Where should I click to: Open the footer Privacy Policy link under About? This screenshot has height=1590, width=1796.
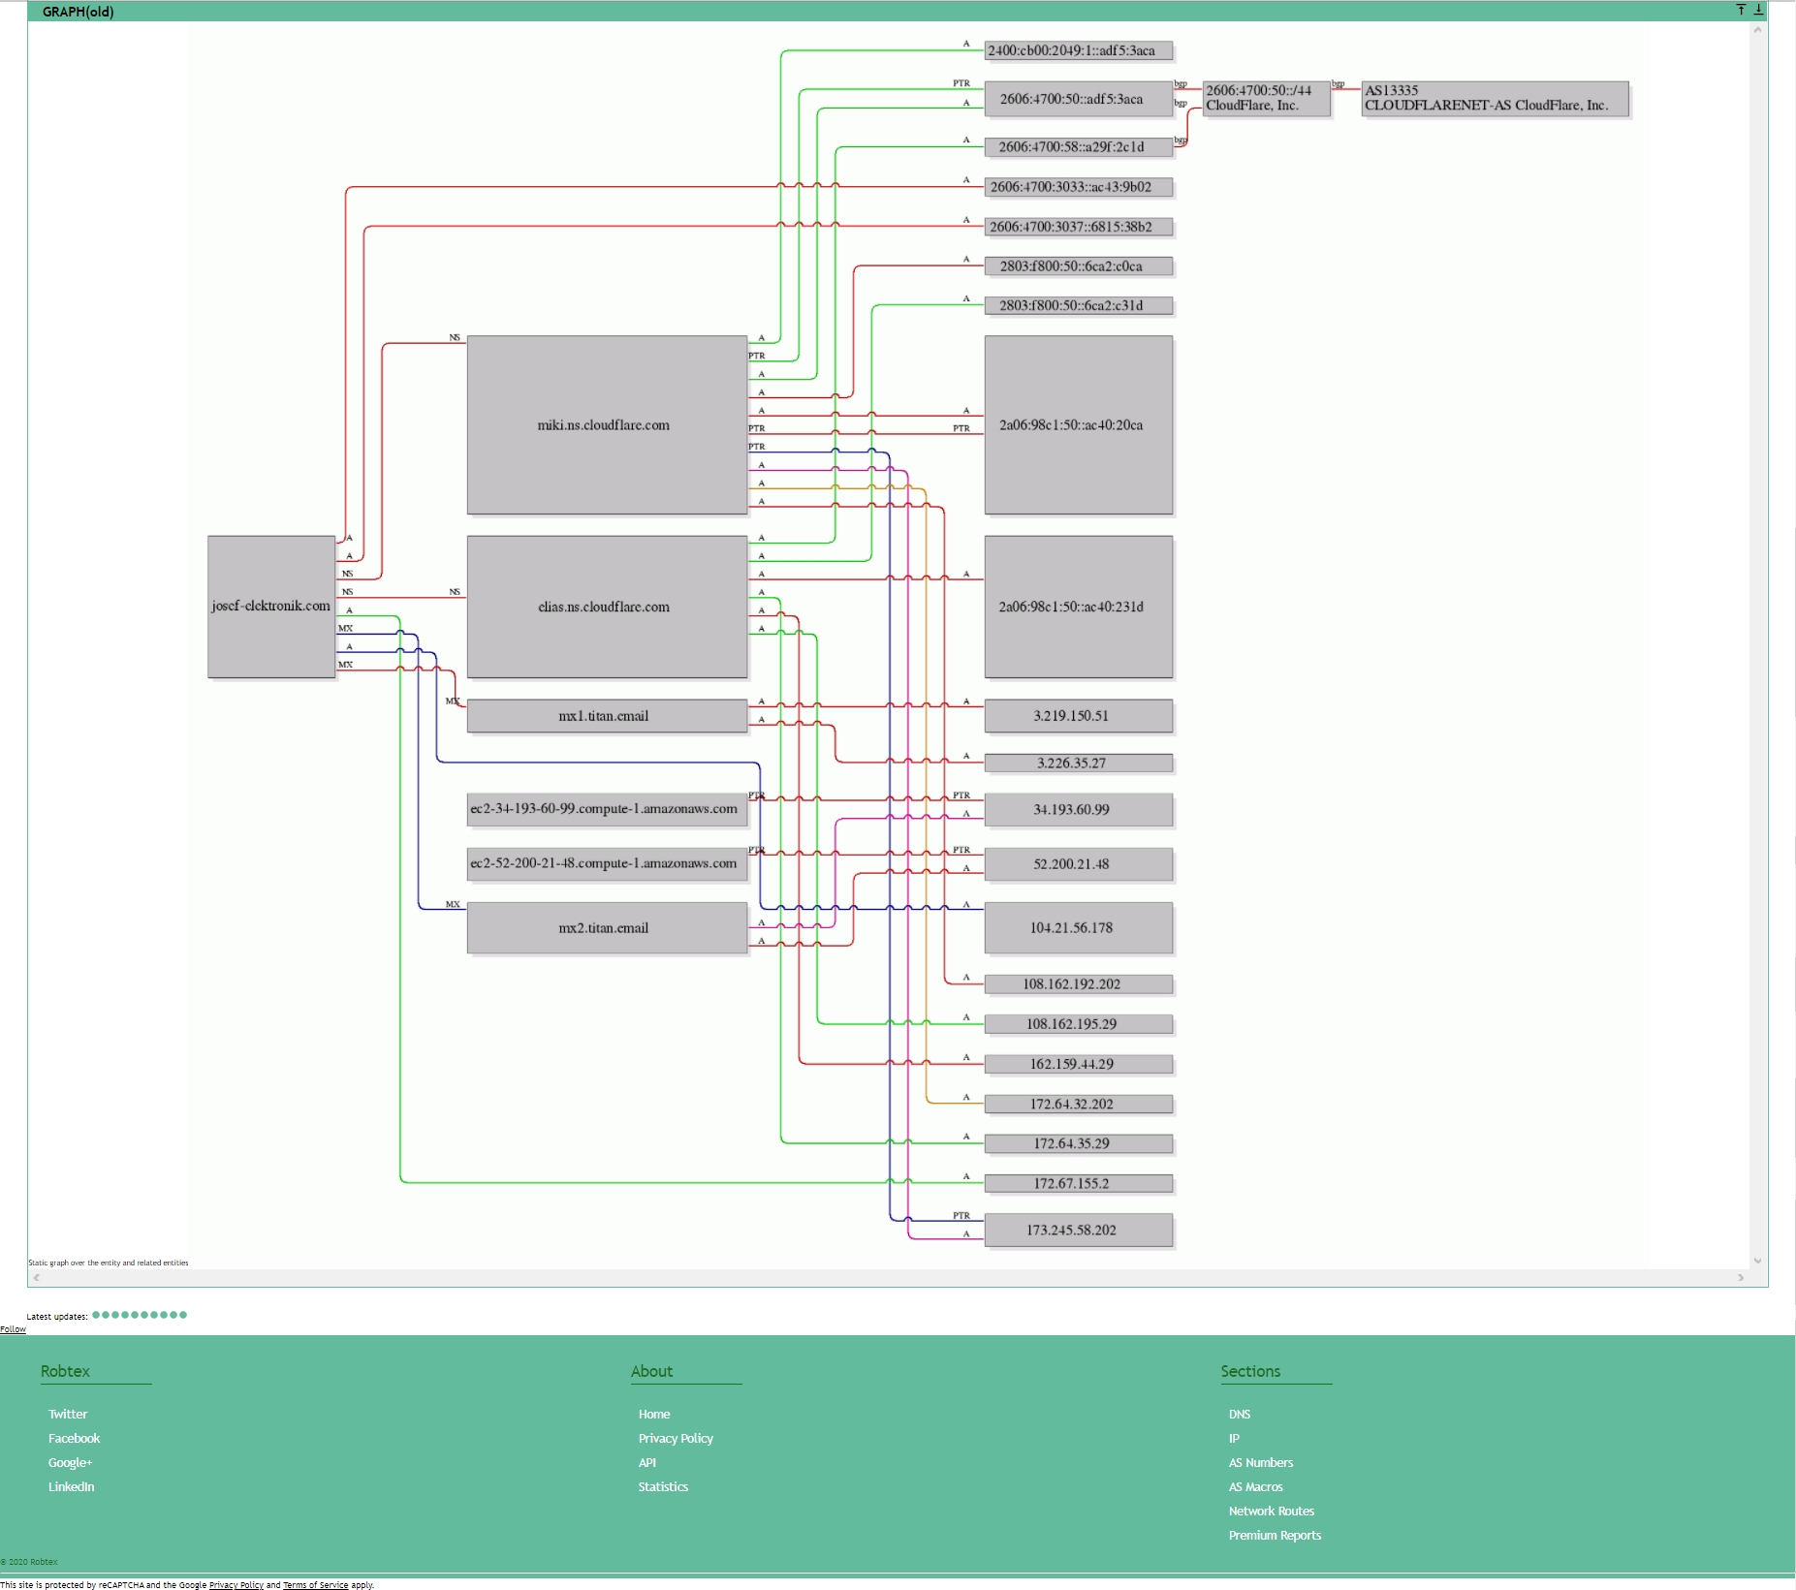pos(676,1439)
